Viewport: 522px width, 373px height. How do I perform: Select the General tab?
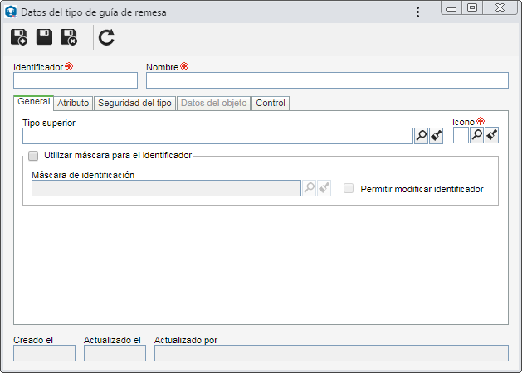tap(34, 102)
